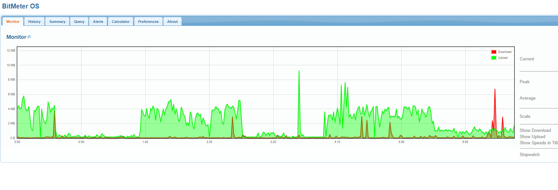Image resolution: width=558 pixels, height=190 pixels.
Task: Click the red Download legend swatch
Action: tap(494, 52)
